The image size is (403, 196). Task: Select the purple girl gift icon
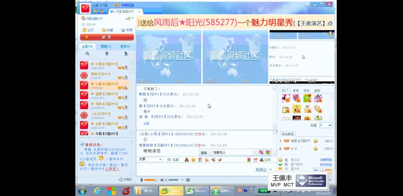(x=318, y=98)
